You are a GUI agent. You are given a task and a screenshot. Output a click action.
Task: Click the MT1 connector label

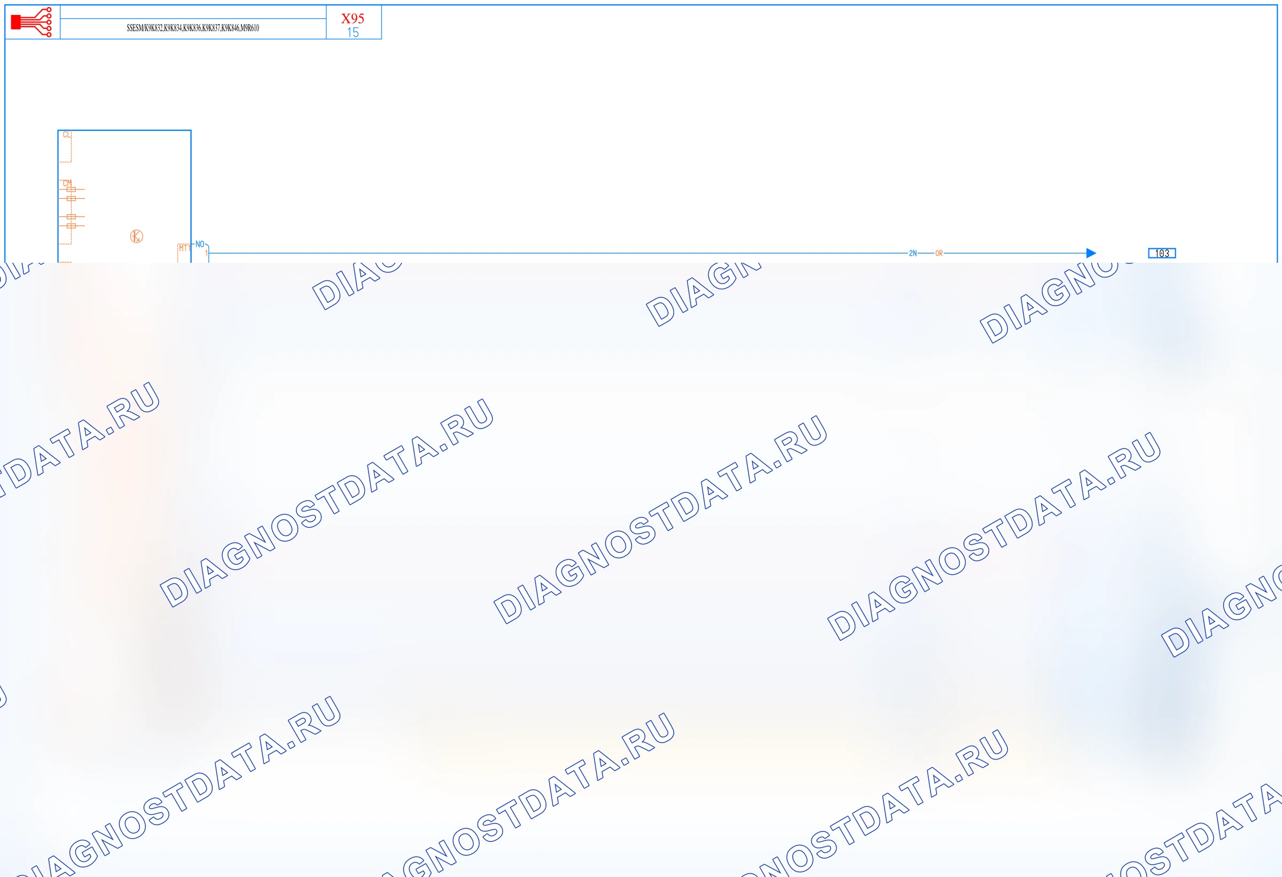coord(184,248)
